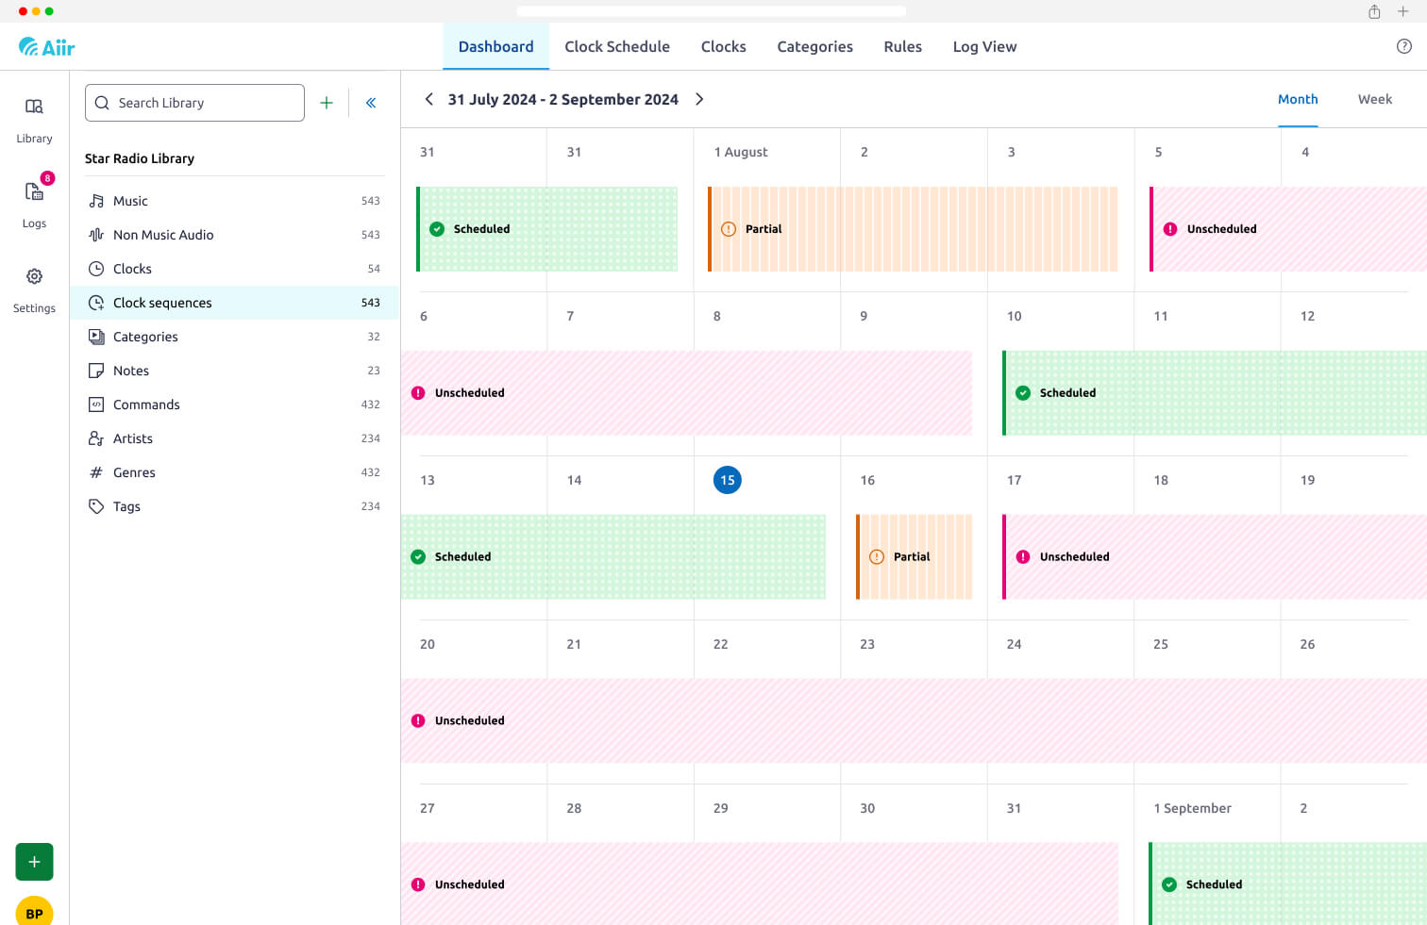Select Clock sequences in library
The image size is (1427, 925).
pos(234,303)
